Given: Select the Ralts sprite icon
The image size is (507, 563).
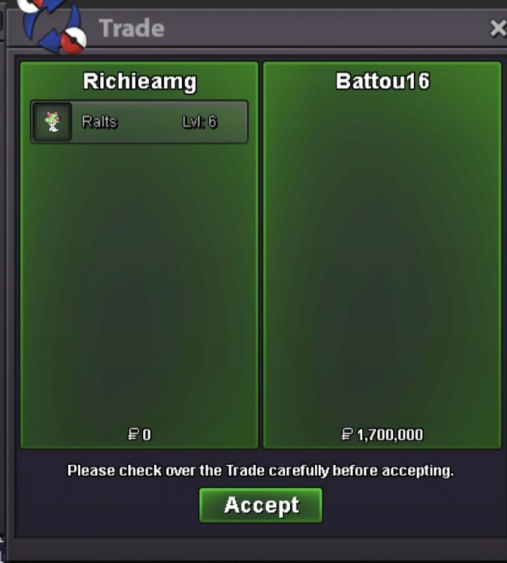Looking at the screenshot, I should (52, 122).
